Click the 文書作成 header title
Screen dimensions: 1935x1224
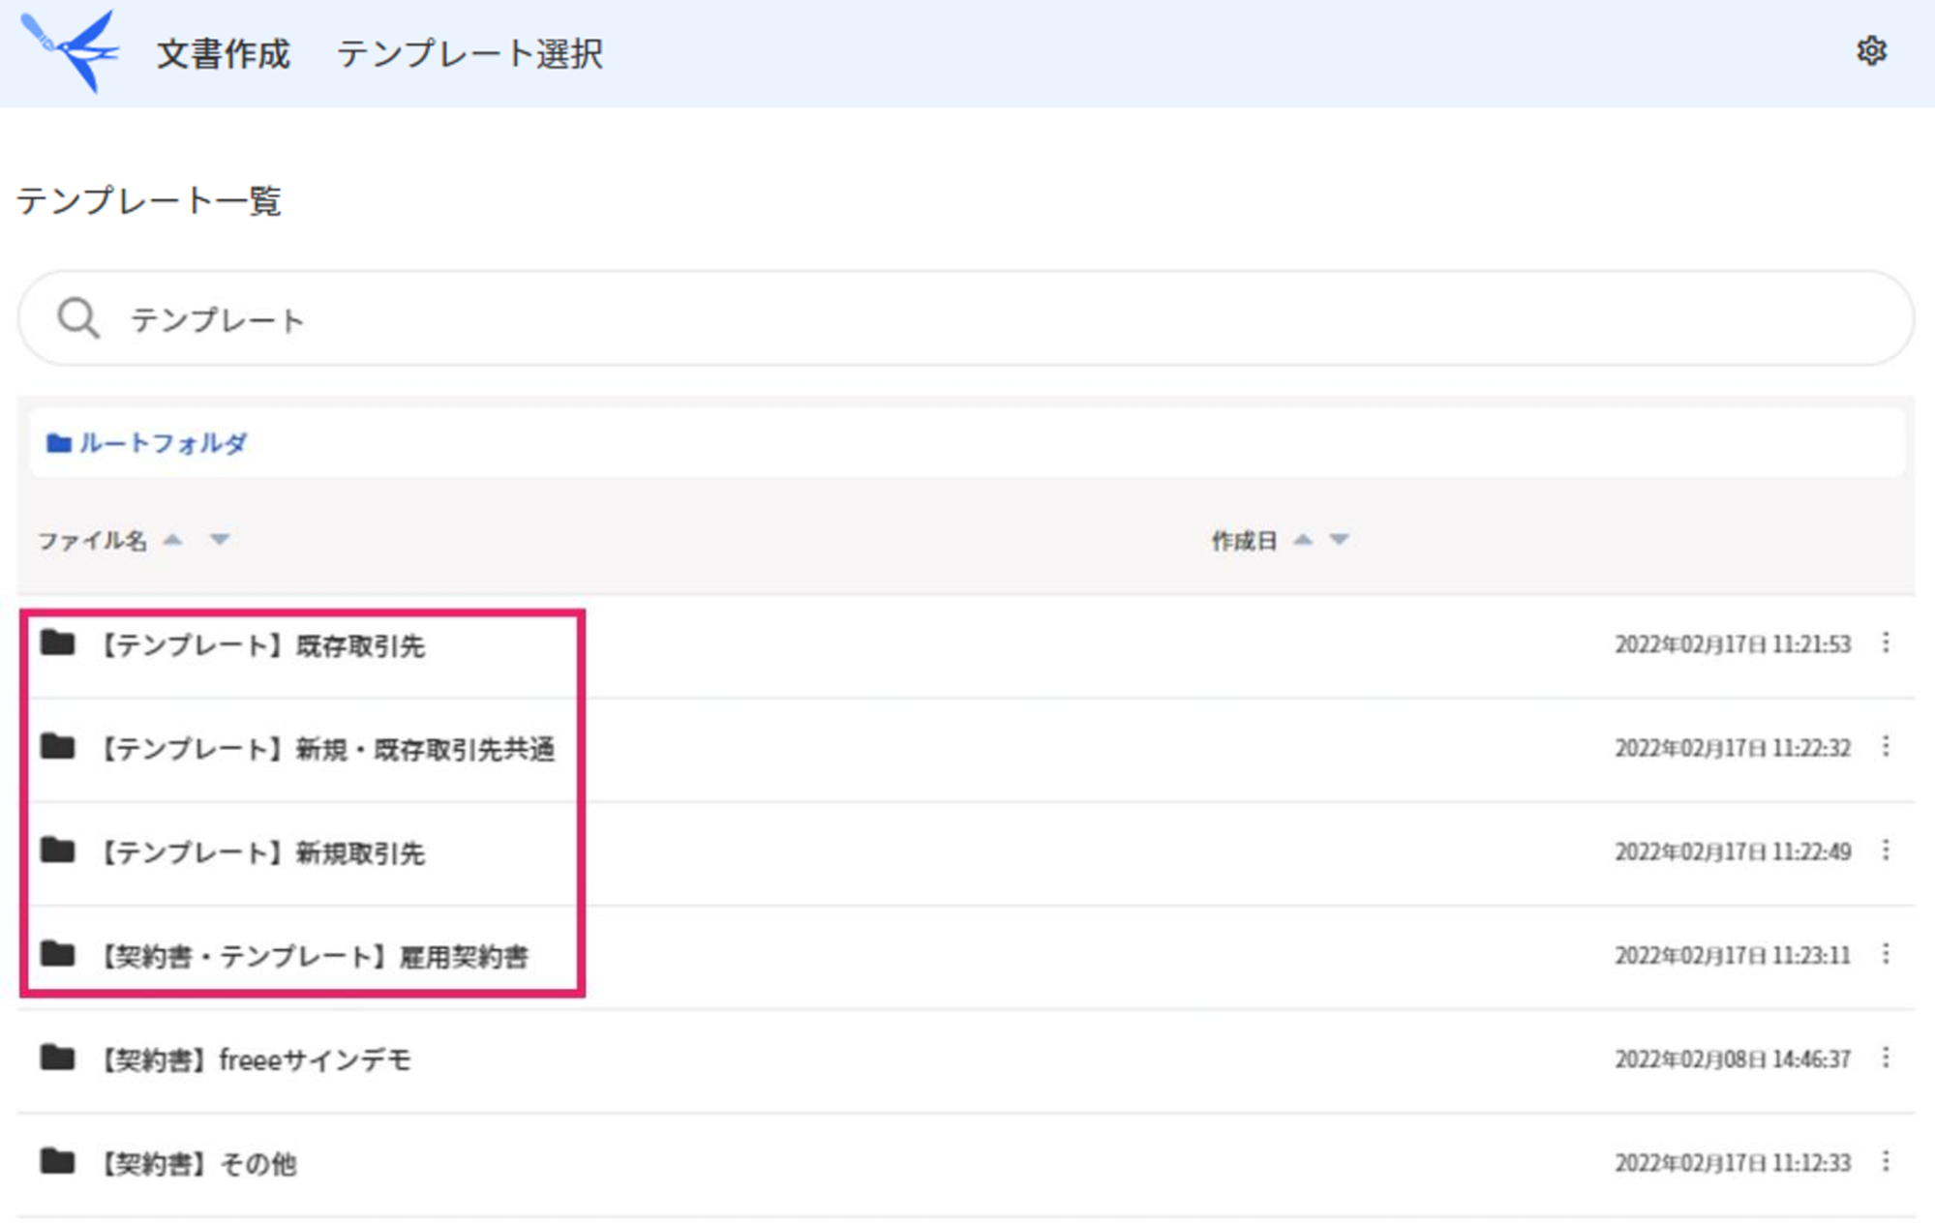coord(224,53)
